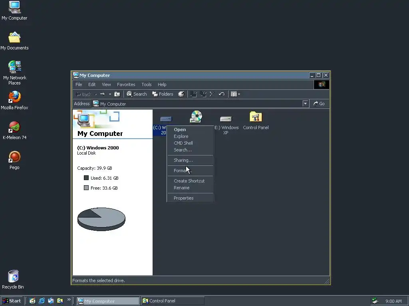Open the Search pane from toolbar
Screen dimensions: 409x306
pyautogui.click(x=137, y=94)
